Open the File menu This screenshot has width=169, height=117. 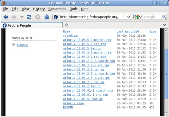pyautogui.click(x=5, y=9)
